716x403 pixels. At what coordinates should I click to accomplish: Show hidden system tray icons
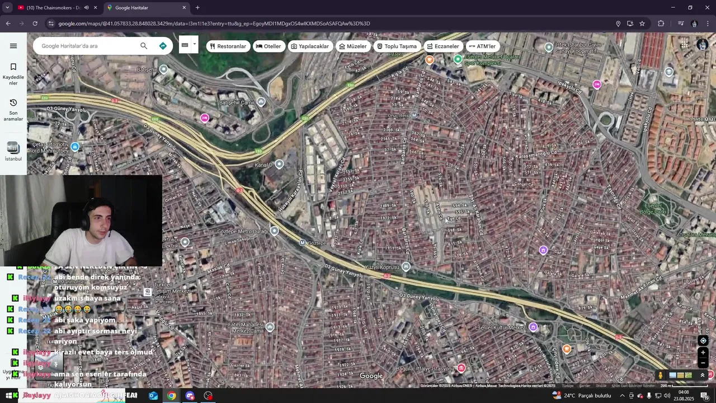[x=622, y=396]
